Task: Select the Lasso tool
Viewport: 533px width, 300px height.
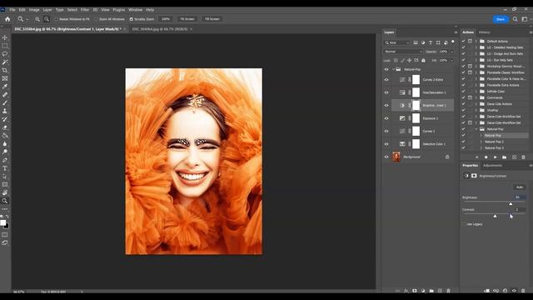Action: pos(5,53)
